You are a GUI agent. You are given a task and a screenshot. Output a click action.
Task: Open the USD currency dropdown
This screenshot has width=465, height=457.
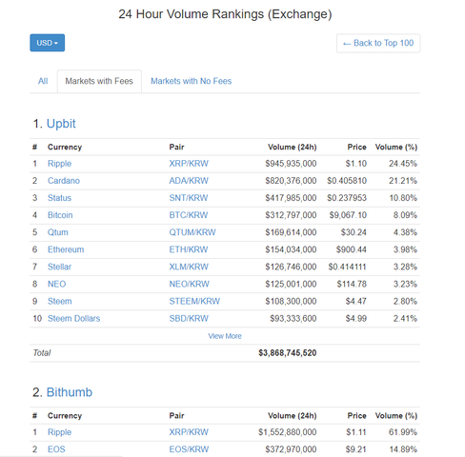pos(48,43)
